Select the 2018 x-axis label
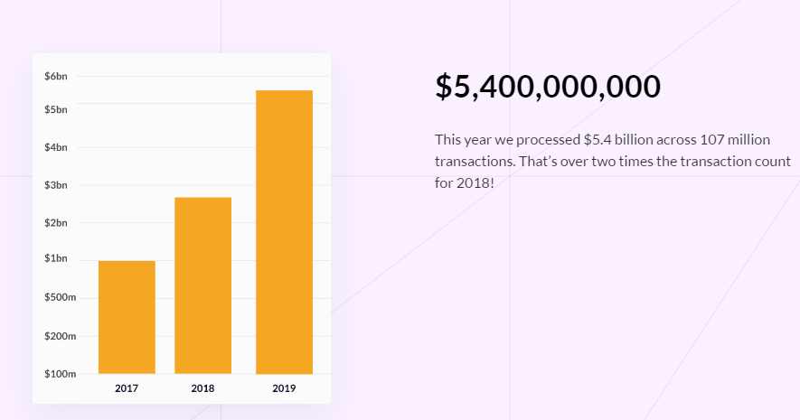This screenshot has width=800, height=420. [x=202, y=388]
